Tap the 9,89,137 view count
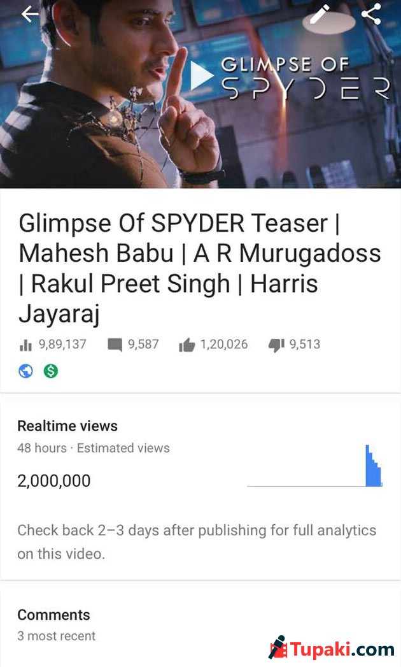Viewport: 401px width, 667px height. coord(62,344)
